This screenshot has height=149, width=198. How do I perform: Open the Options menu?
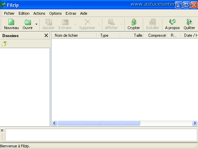[x=55, y=13]
